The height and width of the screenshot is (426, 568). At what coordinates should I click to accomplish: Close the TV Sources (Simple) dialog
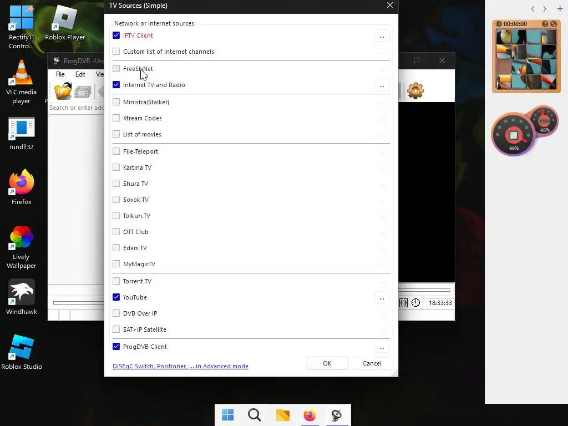(390, 5)
